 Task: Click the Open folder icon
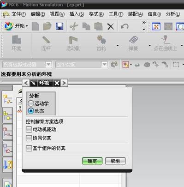click(47, 26)
